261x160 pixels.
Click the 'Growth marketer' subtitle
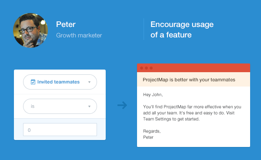pos(79,35)
